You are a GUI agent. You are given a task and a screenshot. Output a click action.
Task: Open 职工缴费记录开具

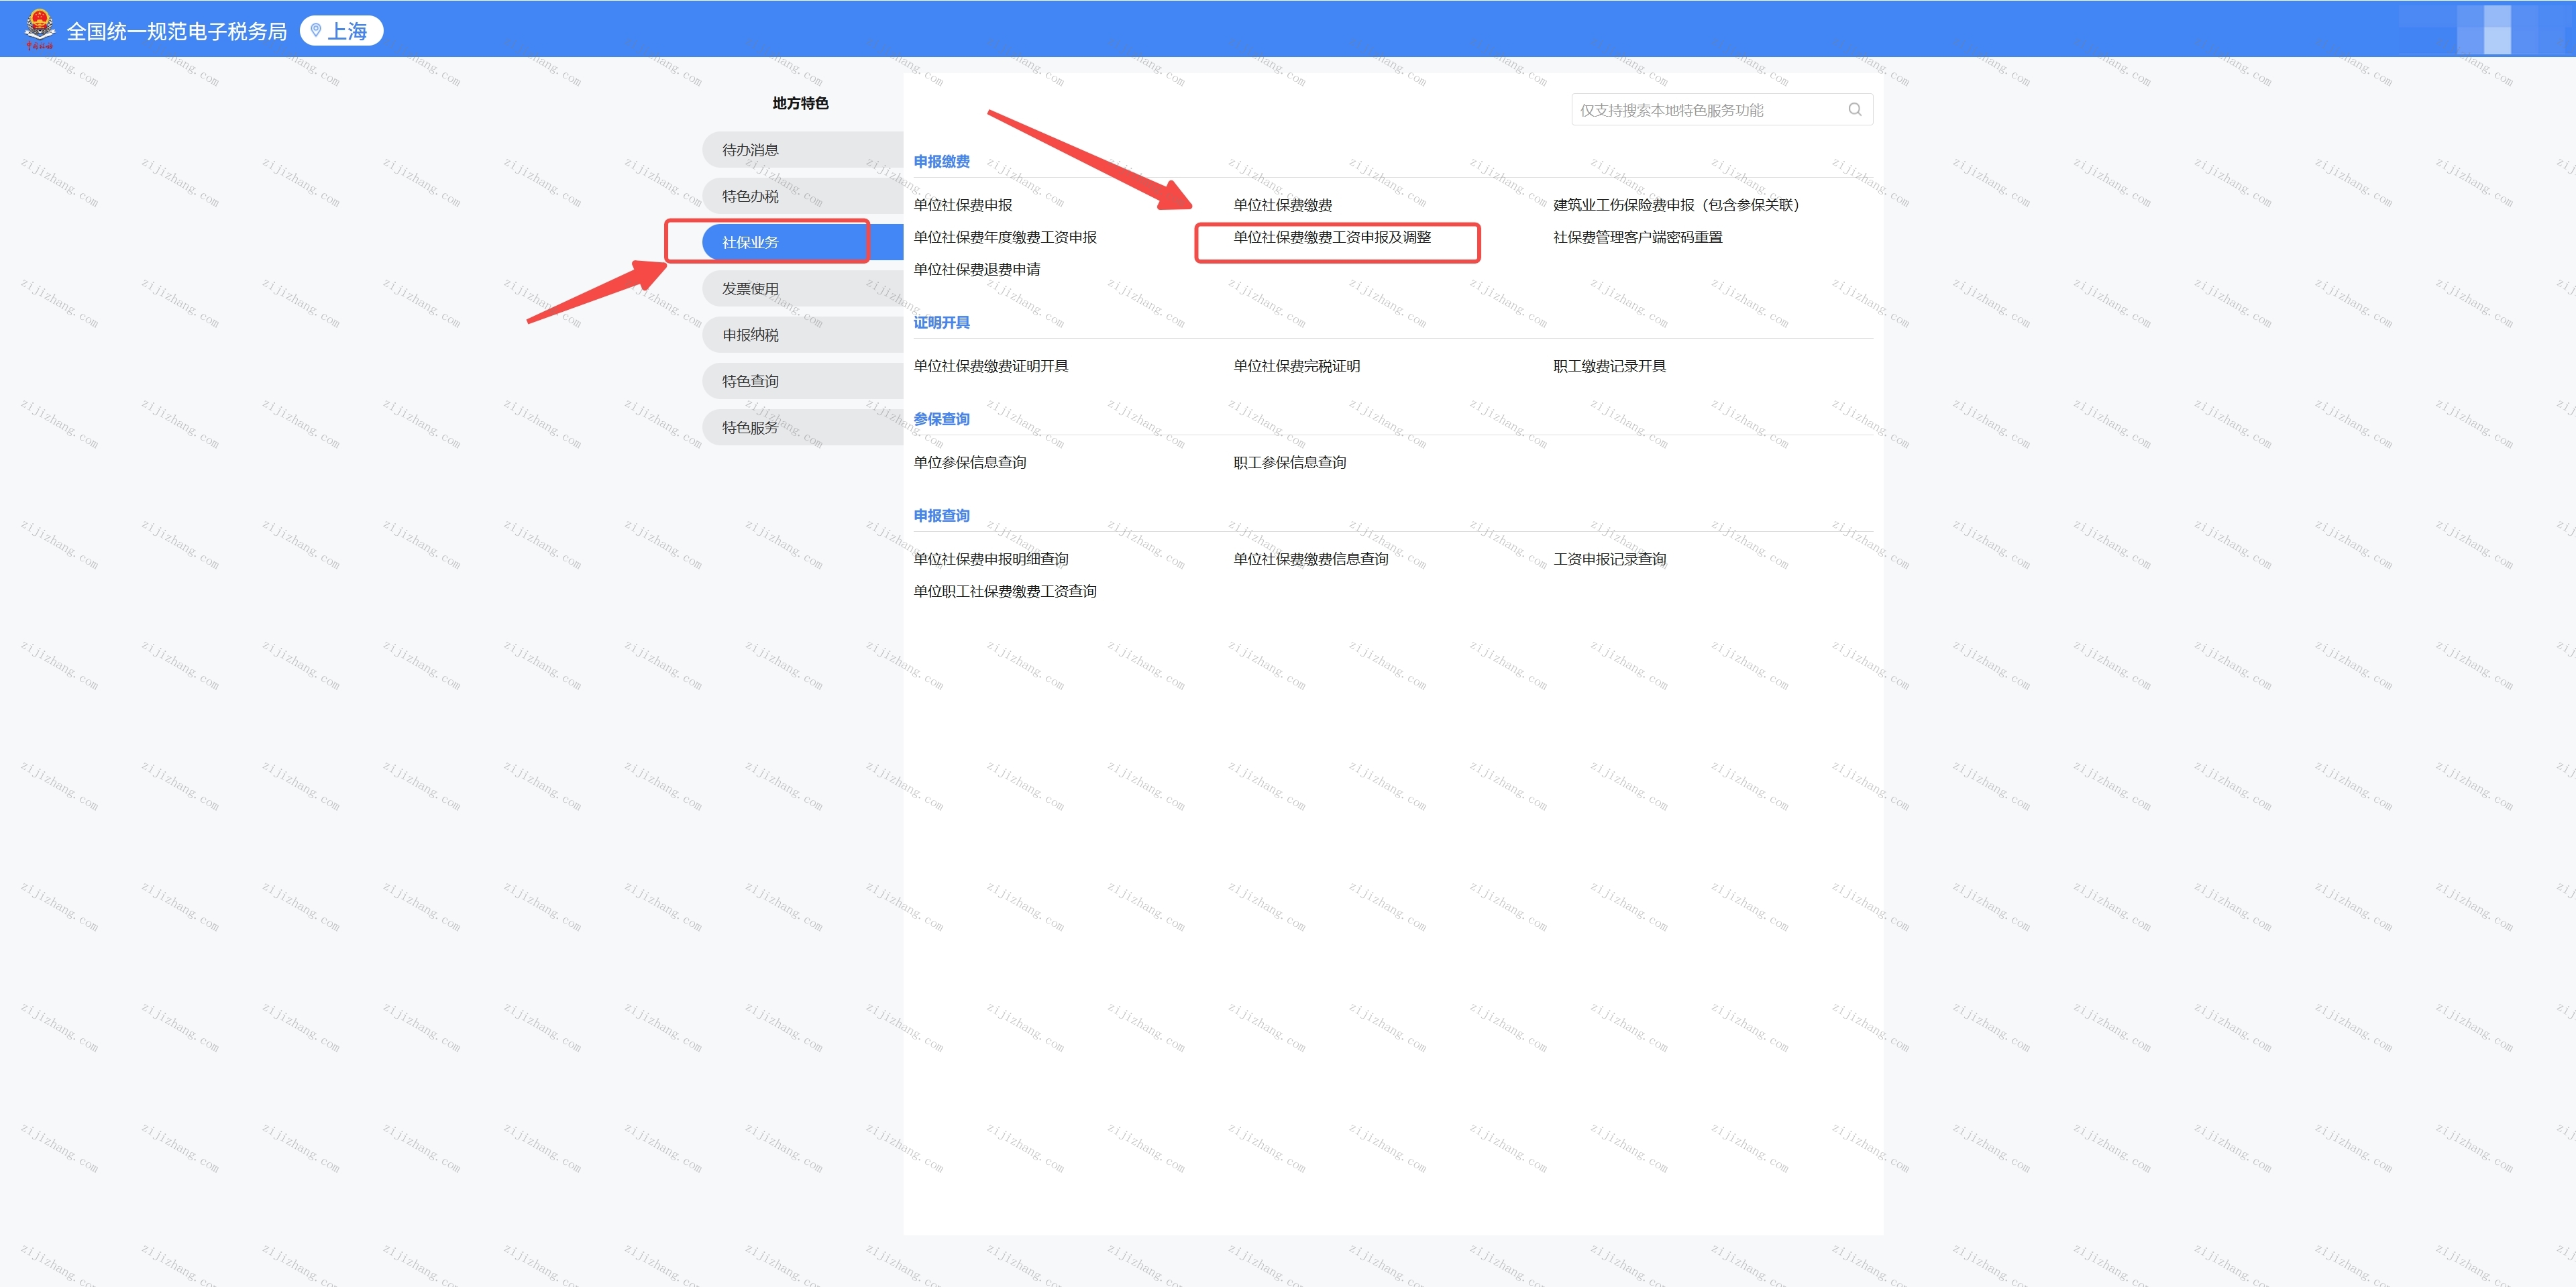pyautogui.click(x=1609, y=366)
